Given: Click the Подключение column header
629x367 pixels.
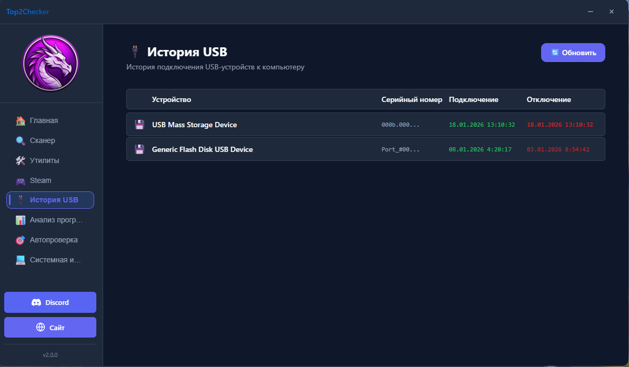Looking at the screenshot, I should (x=473, y=100).
